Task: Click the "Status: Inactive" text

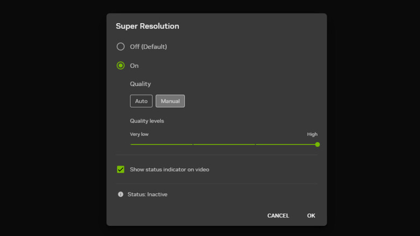Action: [x=148, y=195]
